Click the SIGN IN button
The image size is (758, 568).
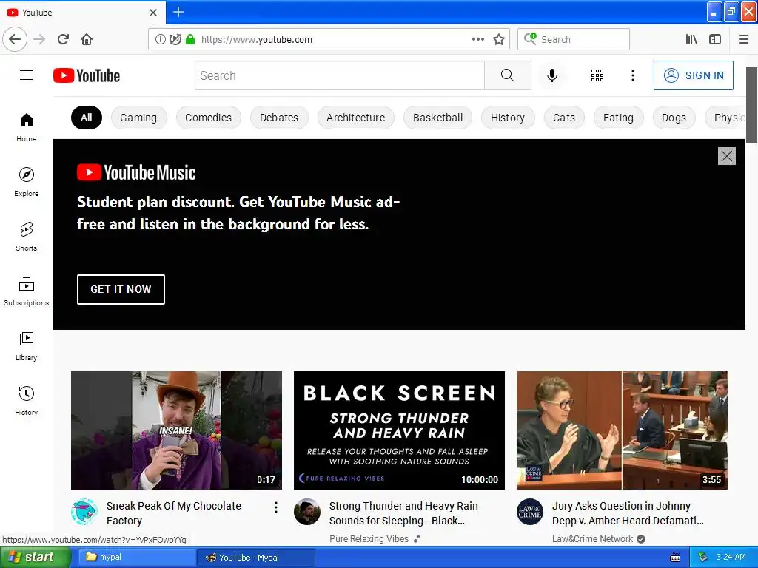point(693,75)
